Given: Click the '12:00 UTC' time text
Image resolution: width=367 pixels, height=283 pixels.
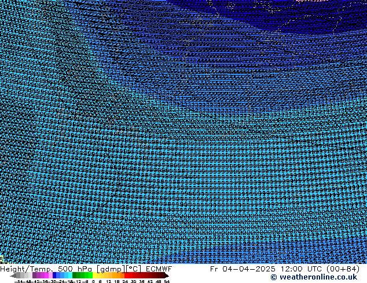Looking at the screenshot, I should point(302,269).
